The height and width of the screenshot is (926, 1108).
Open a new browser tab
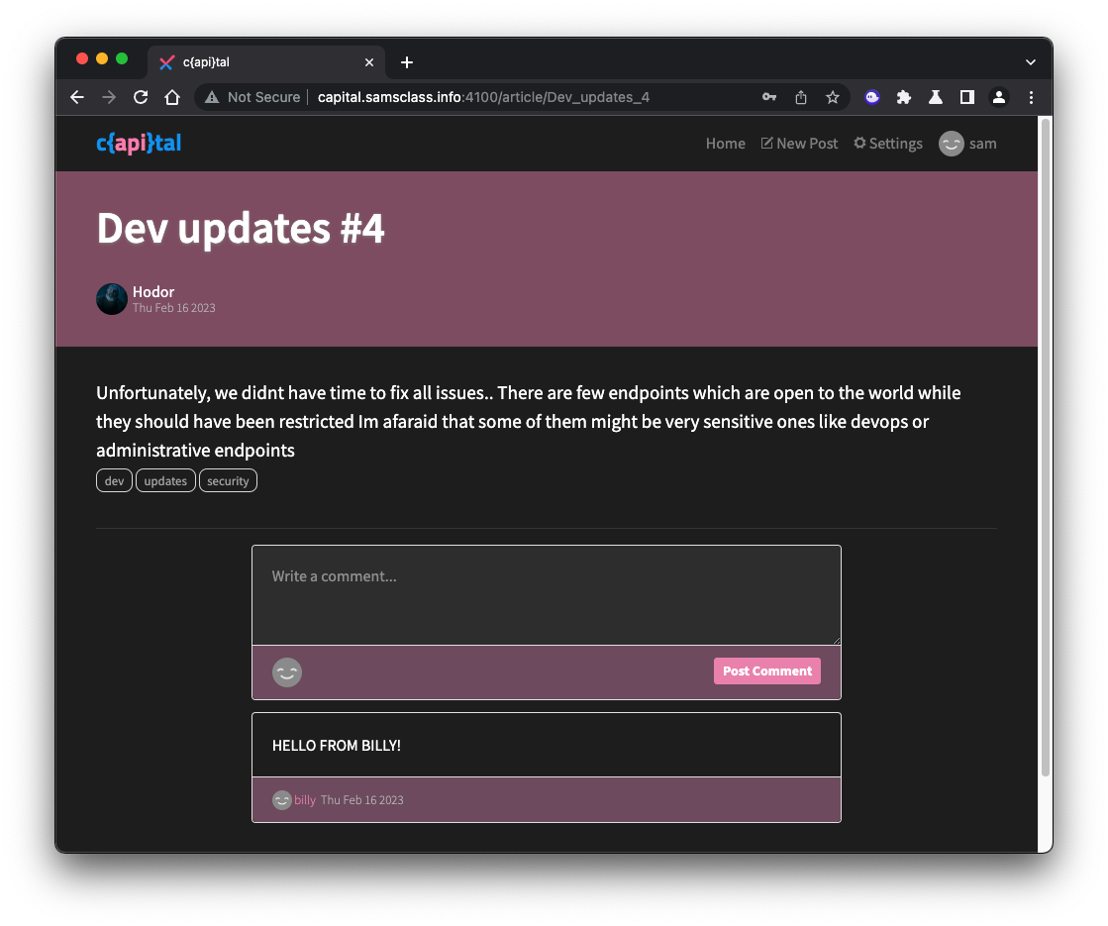(407, 62)
